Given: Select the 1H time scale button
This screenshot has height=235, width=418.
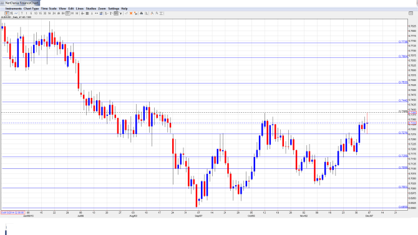Looking at the screenshot, I should pyautogui.click(x=49, y=13).
